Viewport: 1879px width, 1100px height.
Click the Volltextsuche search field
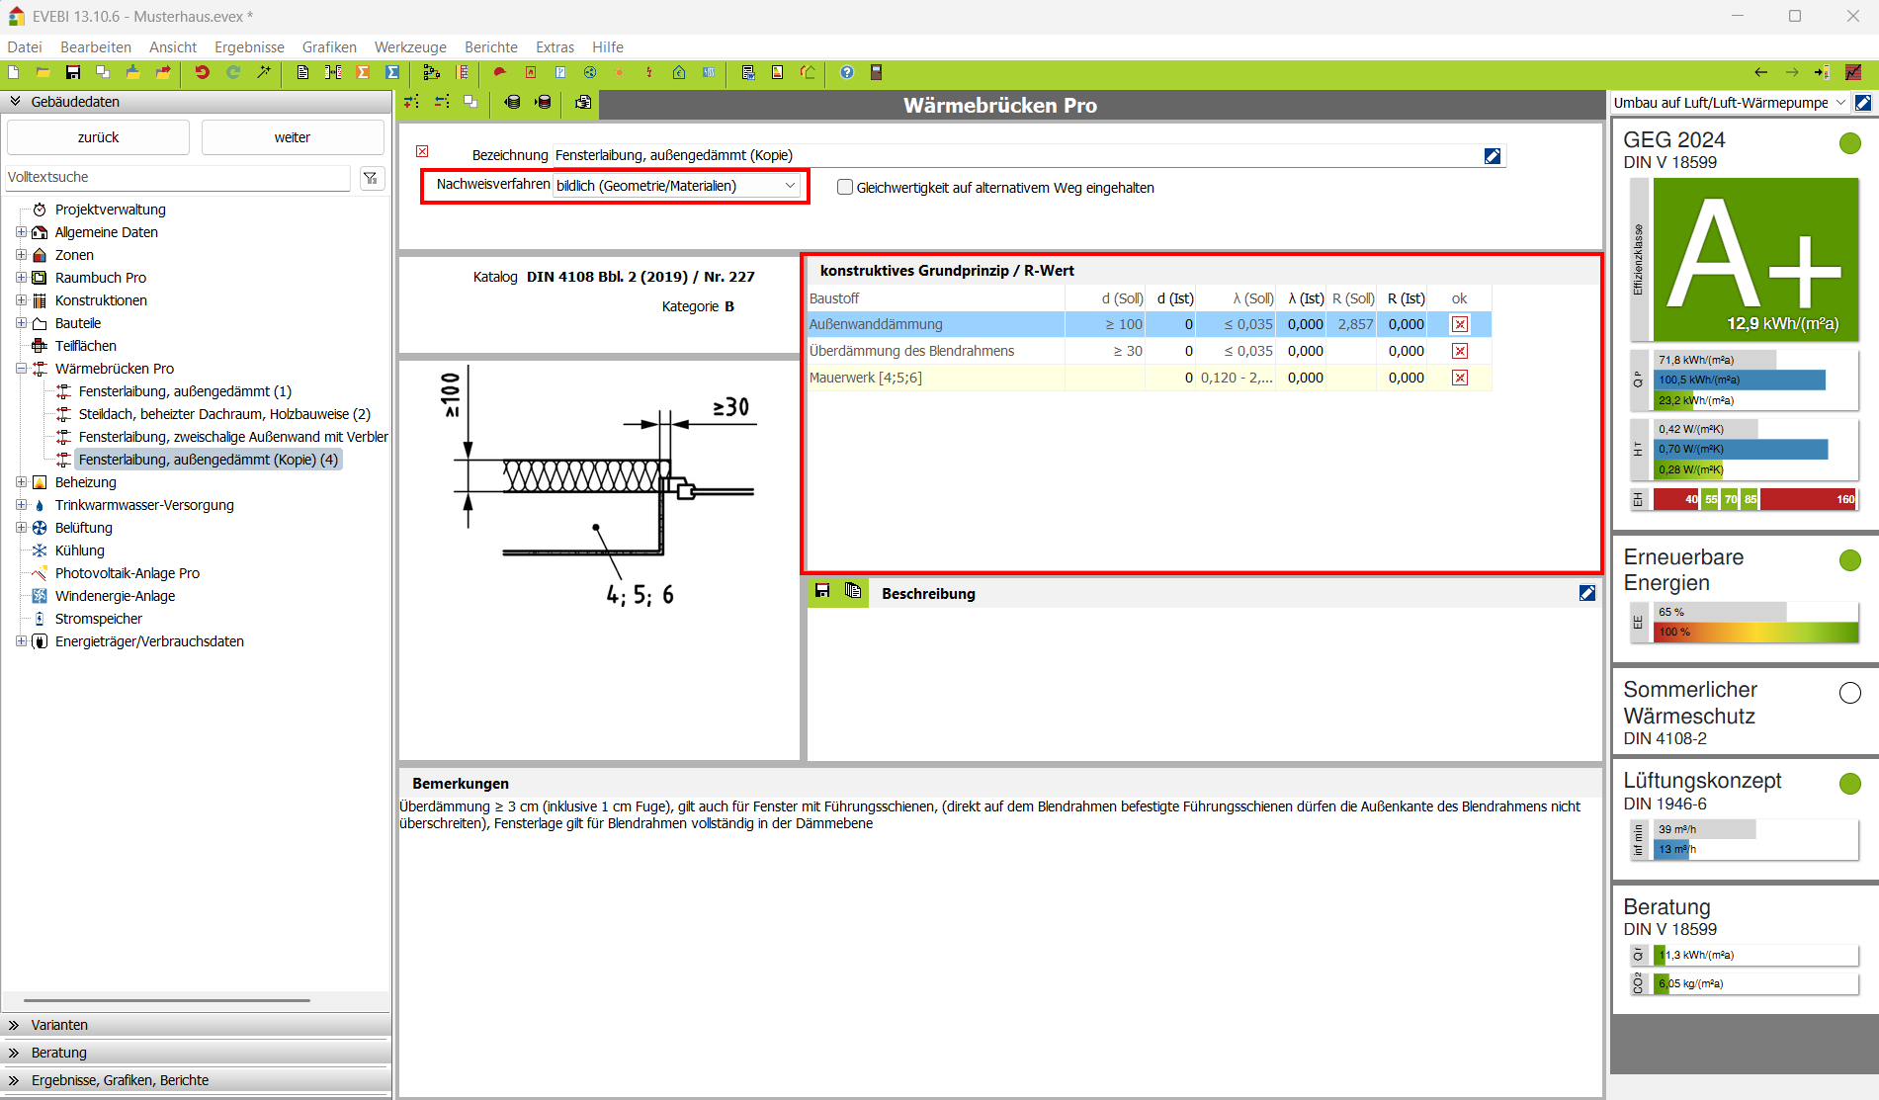[x=178, y=178]
